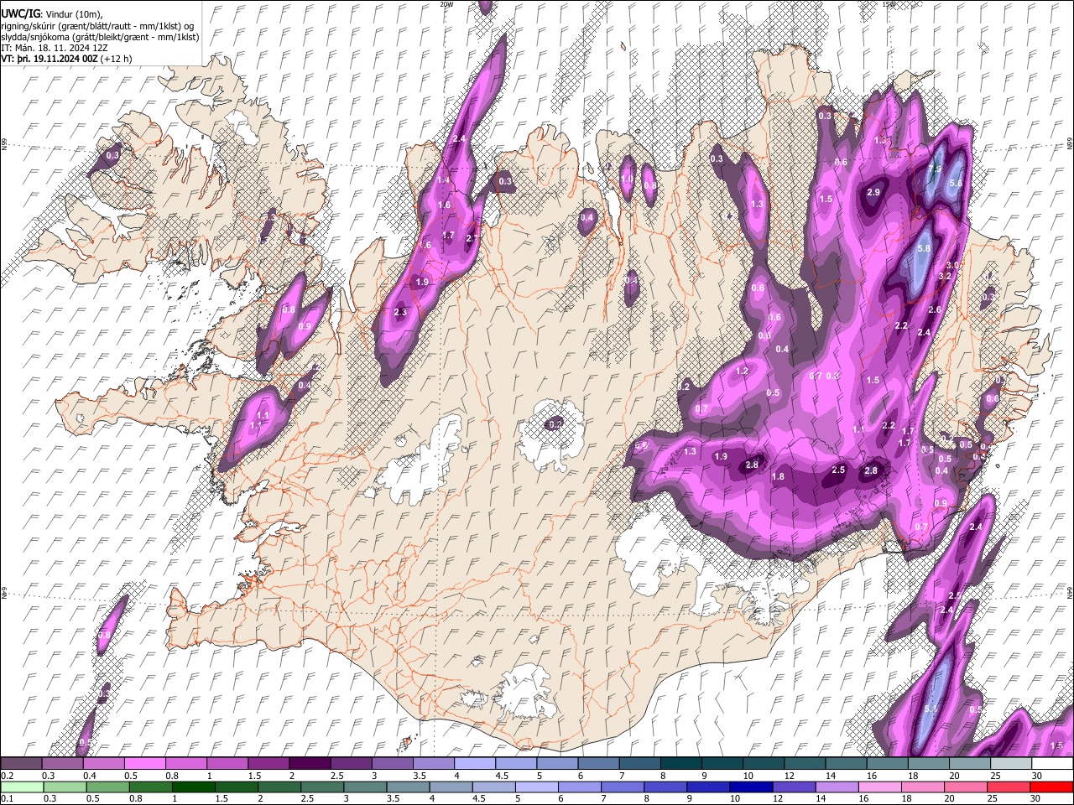1074x805 pixels.
Task: Click the 'rigning/skúrir' legend description line
Action: [97, 26]
